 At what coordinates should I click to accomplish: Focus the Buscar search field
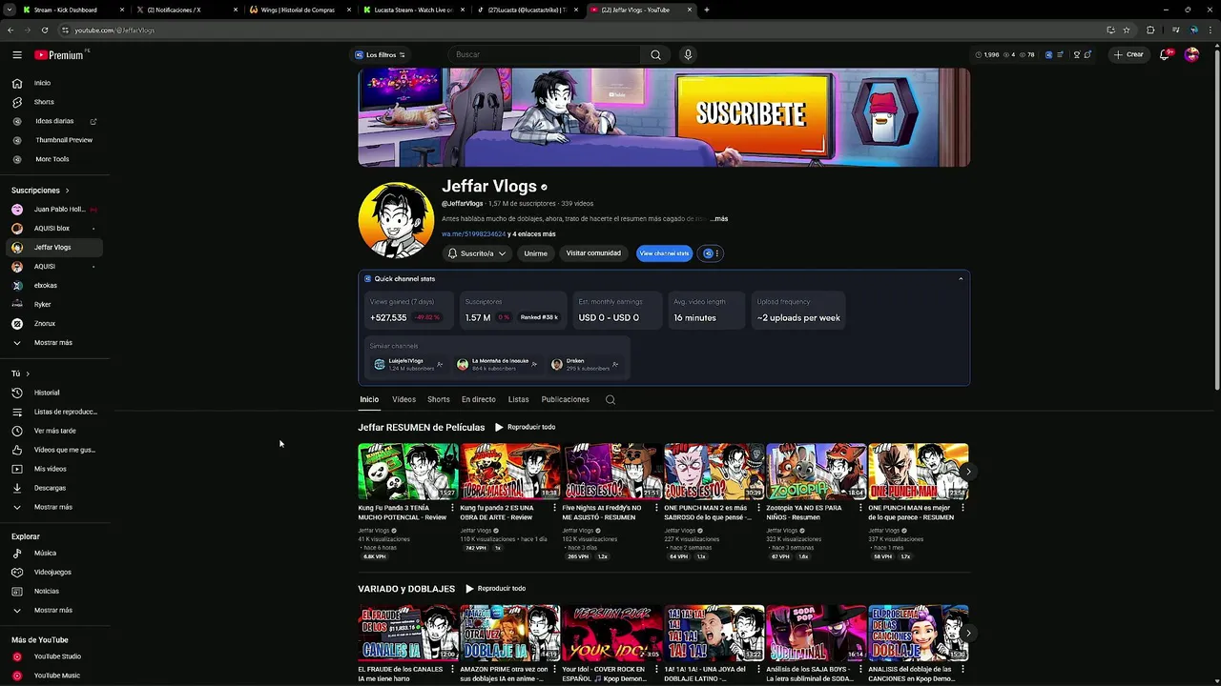coord(544,54)
